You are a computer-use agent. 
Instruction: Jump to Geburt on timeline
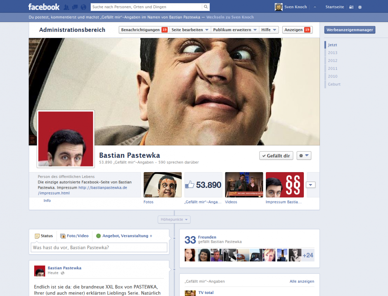point(334,84)
